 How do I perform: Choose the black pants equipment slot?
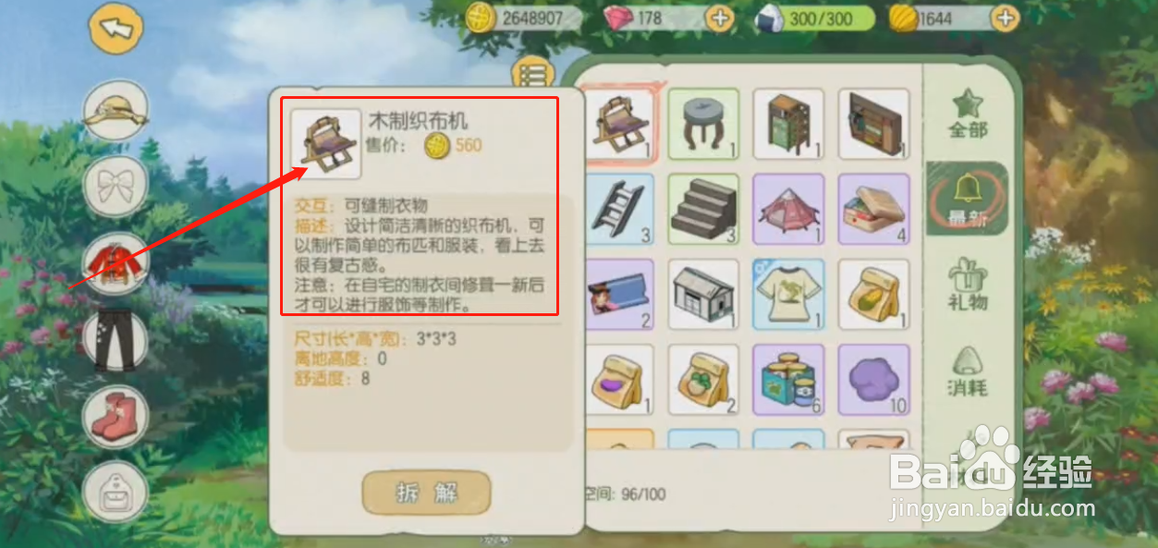click(116, 339)
